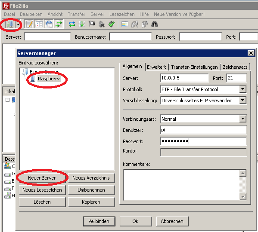This screenshot has height=232, width=258.
Task: Click reconnect to last server icon
Action: tap(112, 24)
